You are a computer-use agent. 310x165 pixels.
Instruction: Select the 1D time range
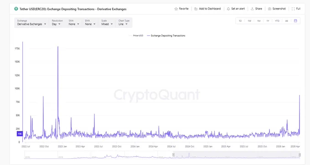click(x=240, y=21)
